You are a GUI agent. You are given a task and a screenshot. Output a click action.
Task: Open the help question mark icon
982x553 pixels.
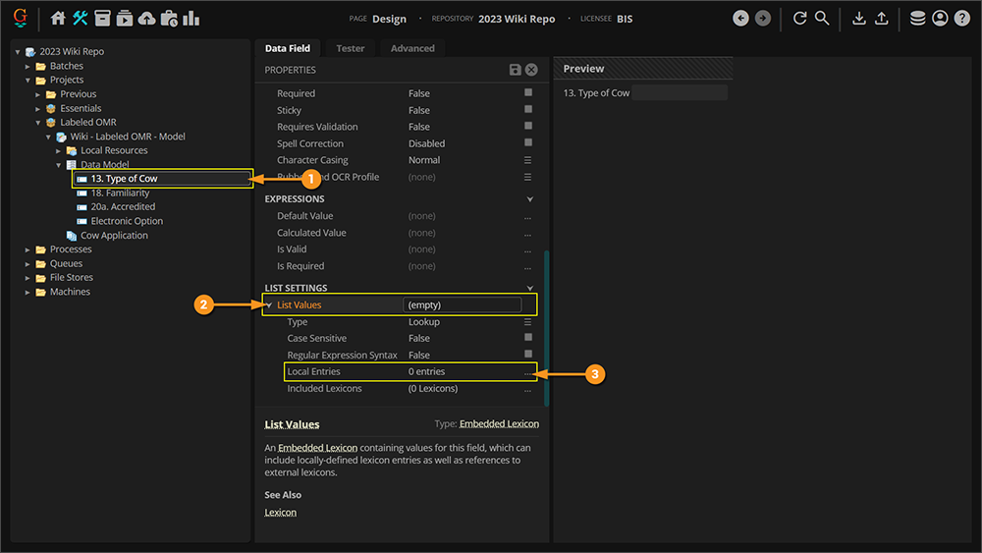(961, 18)
